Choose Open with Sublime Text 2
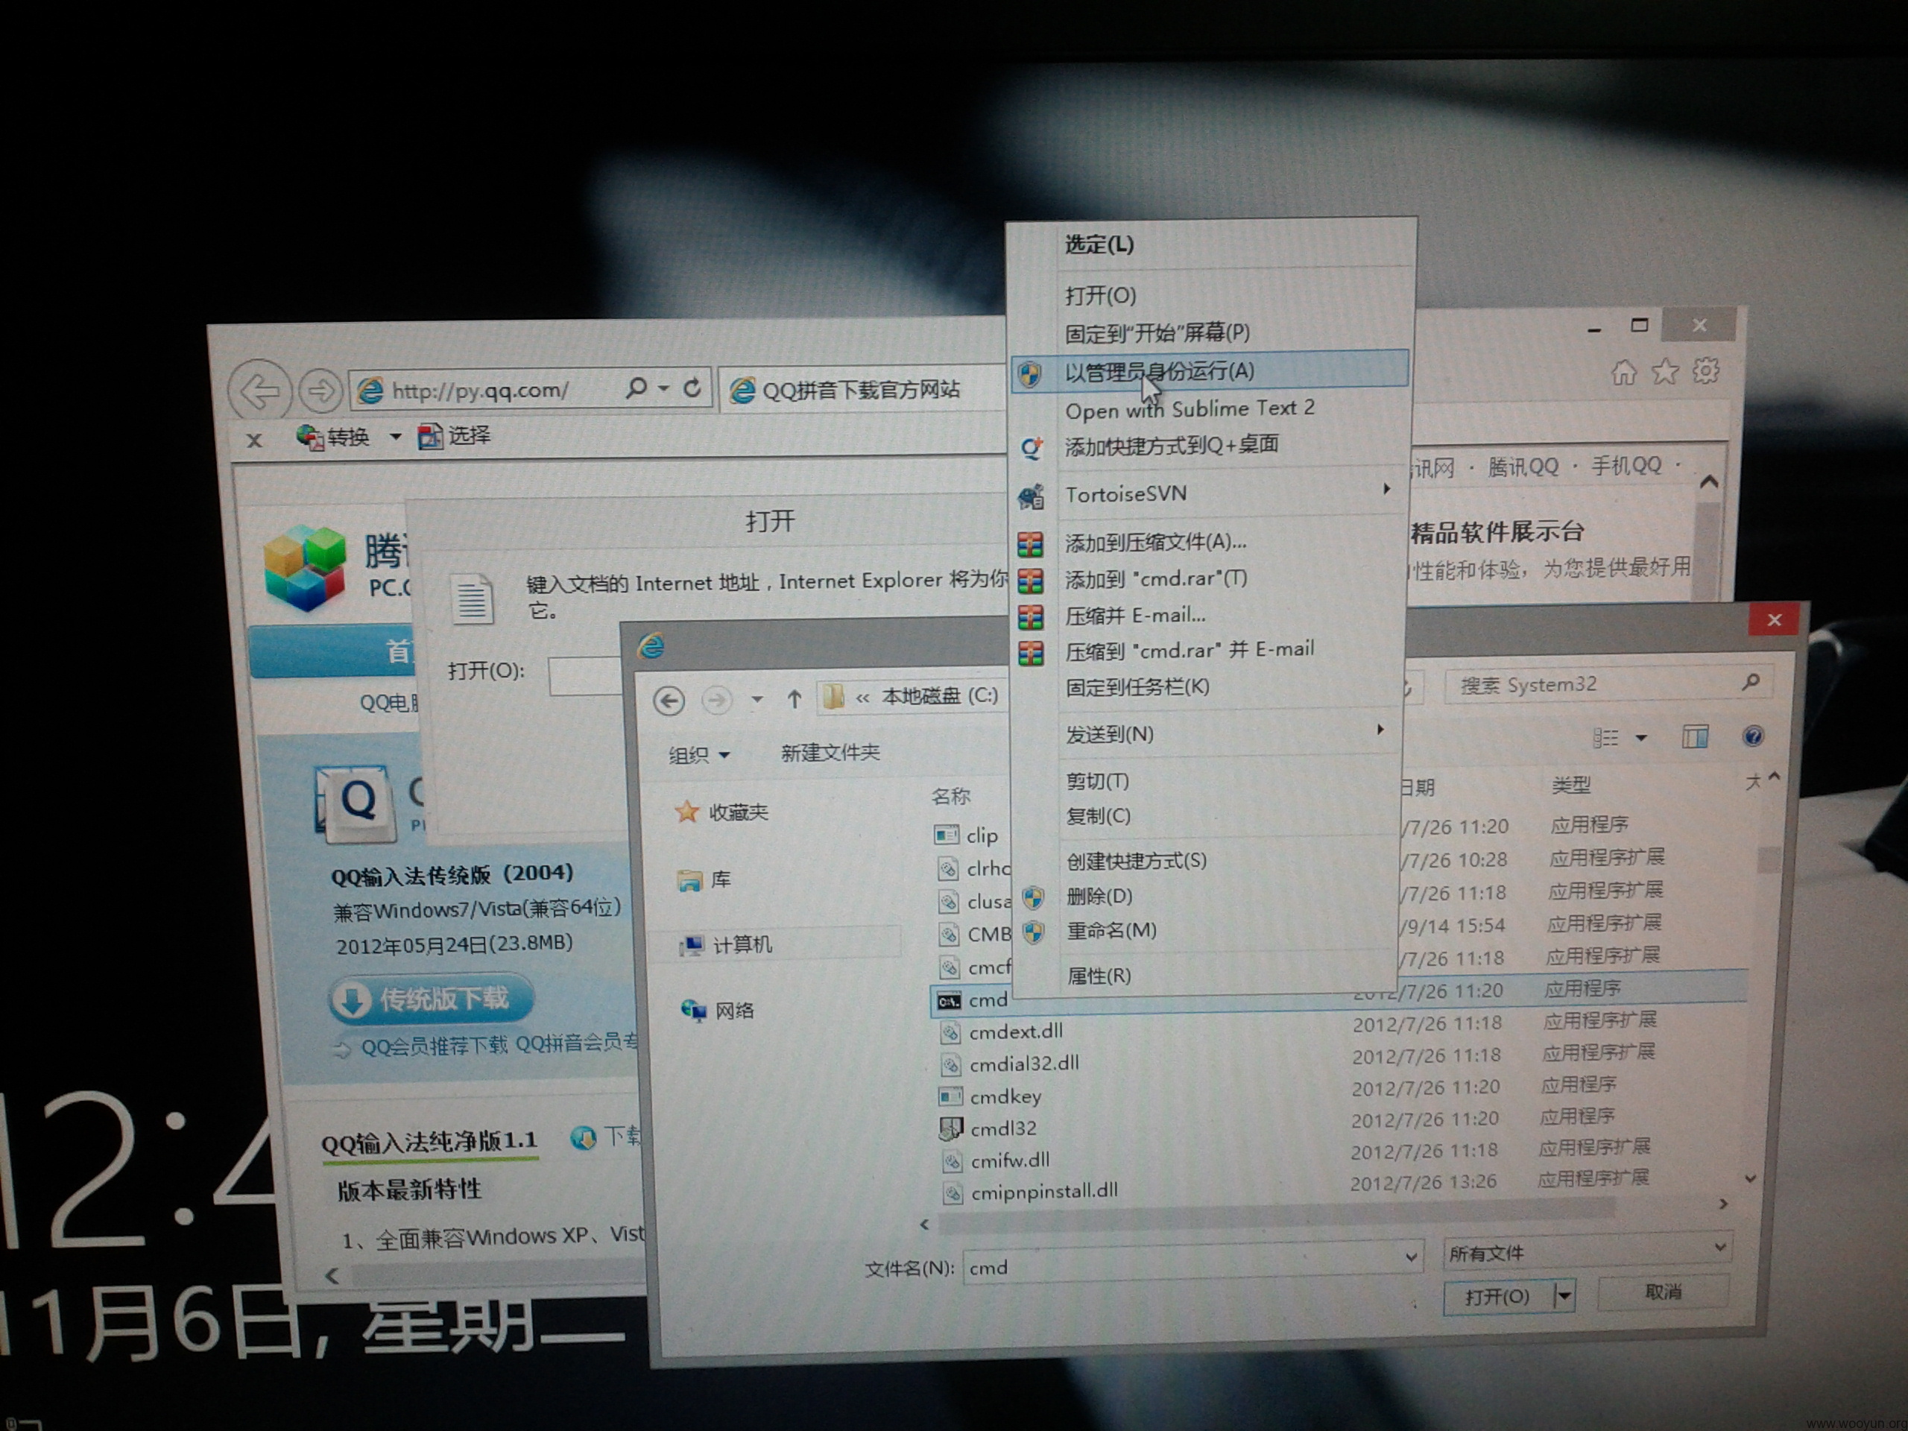1908x1431 pixels. 1210,409
